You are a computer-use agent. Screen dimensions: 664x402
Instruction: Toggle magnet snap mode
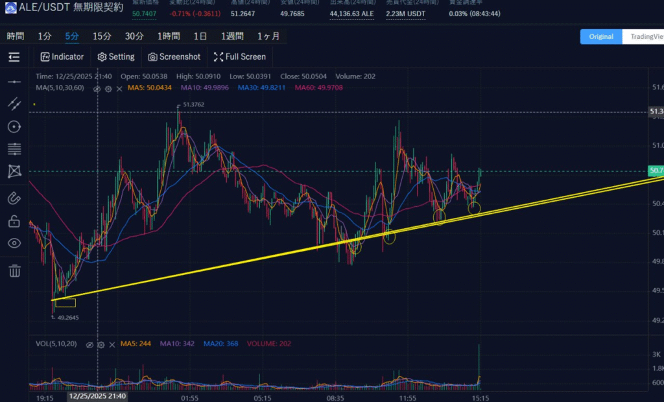pos(14,198)
